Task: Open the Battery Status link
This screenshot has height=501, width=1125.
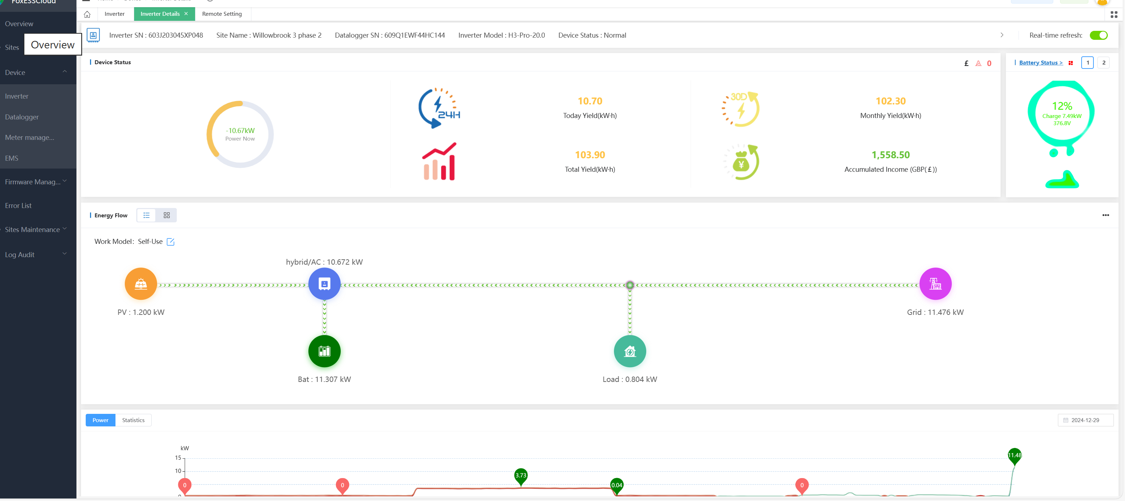Action: (1040, 62)
